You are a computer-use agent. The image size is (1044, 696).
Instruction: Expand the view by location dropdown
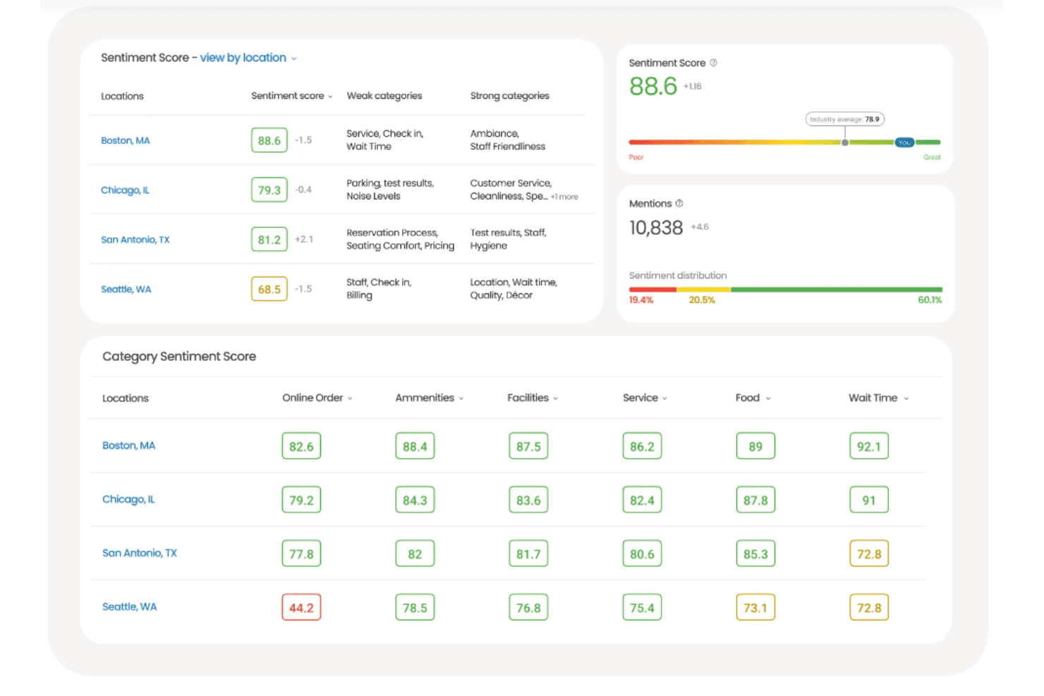click(248, 58)
